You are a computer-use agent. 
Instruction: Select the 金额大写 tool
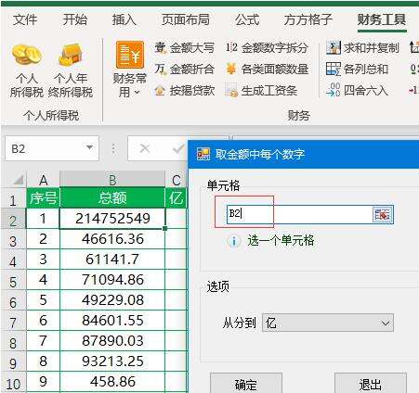pyautogui.click(x=184, y=48)
